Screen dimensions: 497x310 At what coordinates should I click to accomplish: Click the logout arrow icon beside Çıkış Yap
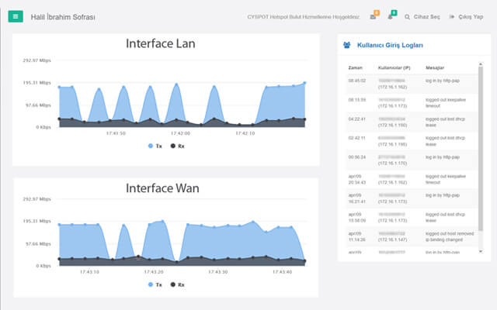click(x=450, y=16)
